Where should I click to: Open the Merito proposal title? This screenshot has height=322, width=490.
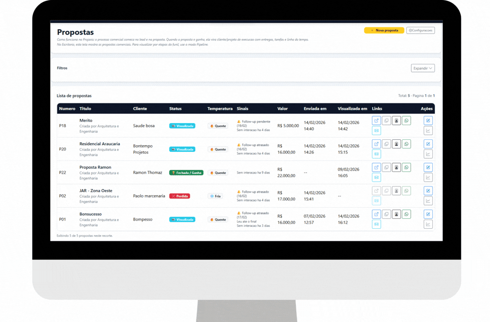coord(86,121)
